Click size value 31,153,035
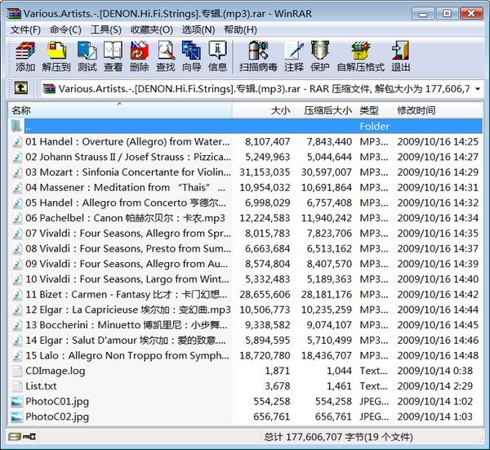This screenshot has width=490, height=450. pyautogui.click(x=265, y=172)
